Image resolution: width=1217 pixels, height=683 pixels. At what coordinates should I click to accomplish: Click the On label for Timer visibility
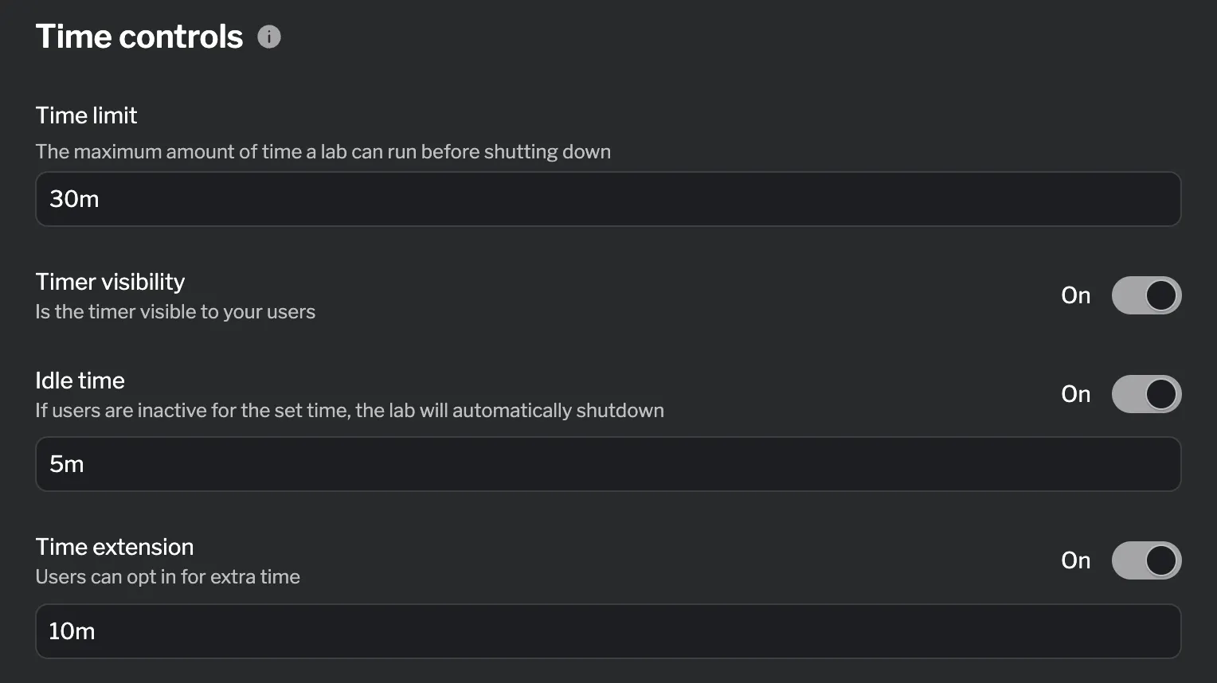(1075, 295)
